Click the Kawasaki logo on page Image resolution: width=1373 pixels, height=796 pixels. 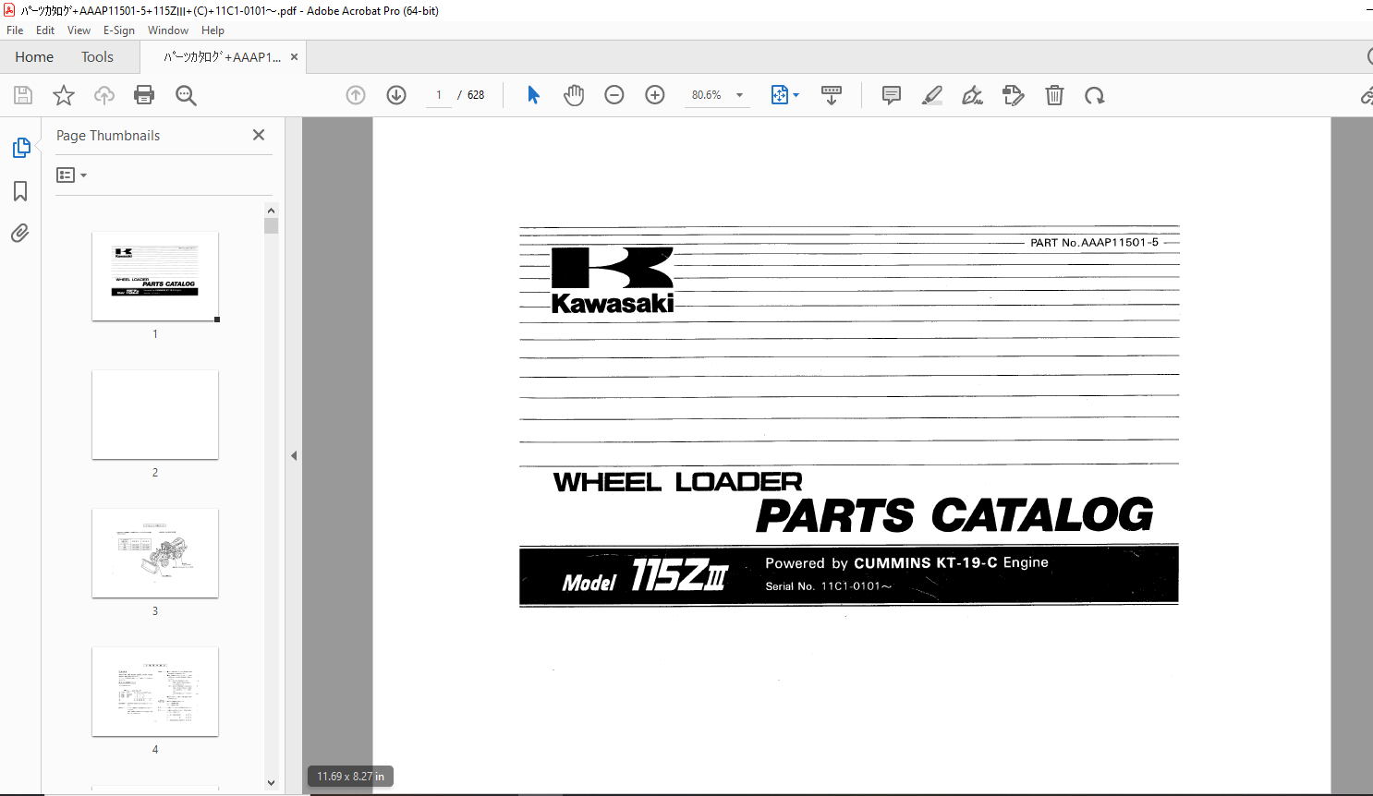click(613, 281)
